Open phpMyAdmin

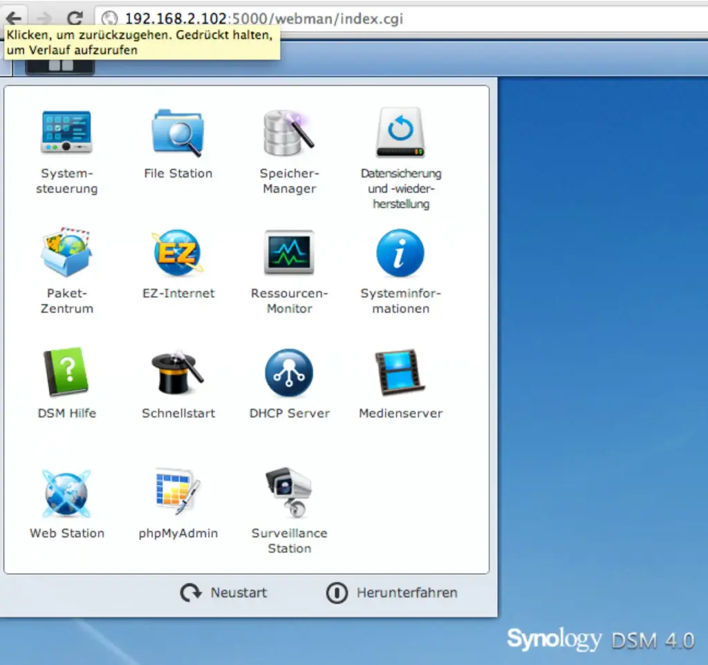click(x=178, y=492)
